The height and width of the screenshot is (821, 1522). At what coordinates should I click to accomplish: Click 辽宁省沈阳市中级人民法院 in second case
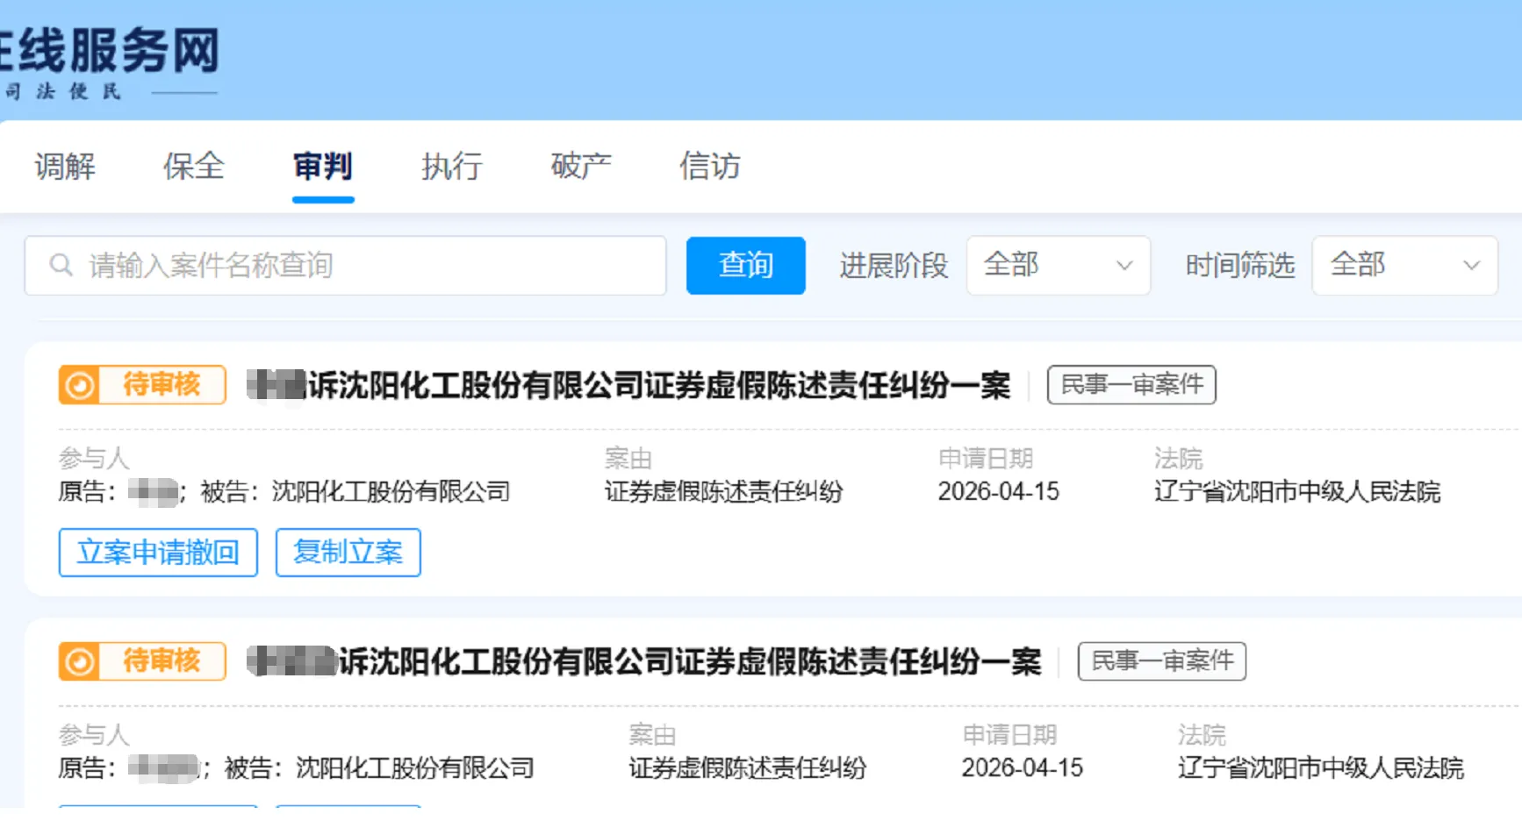coord(1321,767)
